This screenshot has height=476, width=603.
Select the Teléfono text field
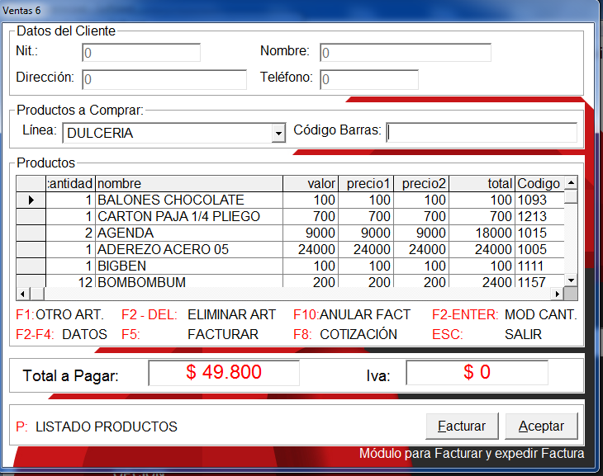click(x=369, y=79)
